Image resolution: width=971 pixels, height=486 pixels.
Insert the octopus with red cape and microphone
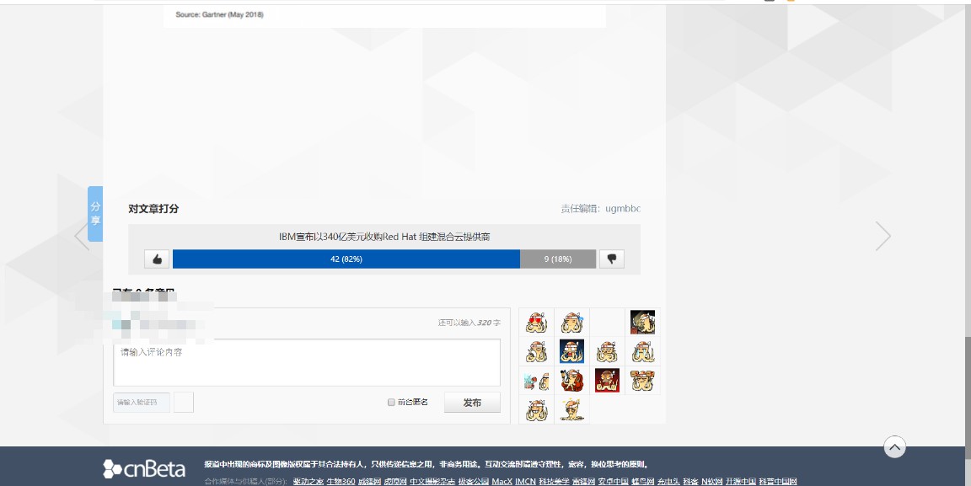click(x=571, y=380)
